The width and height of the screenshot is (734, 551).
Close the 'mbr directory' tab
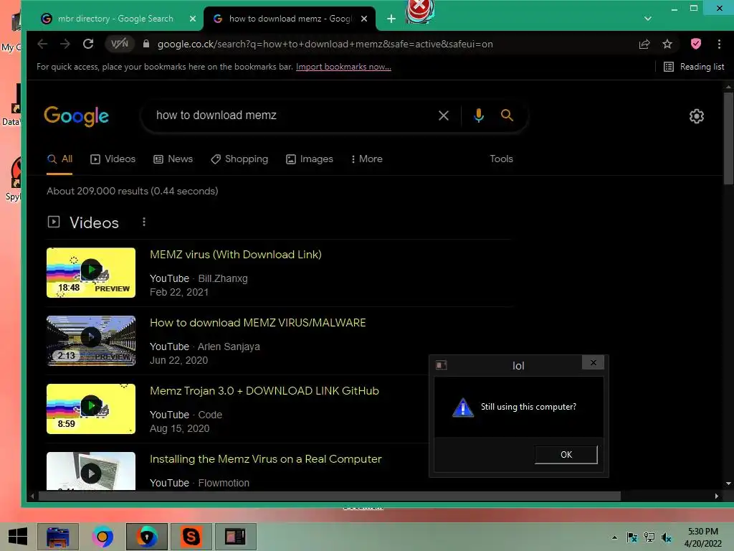193,19
